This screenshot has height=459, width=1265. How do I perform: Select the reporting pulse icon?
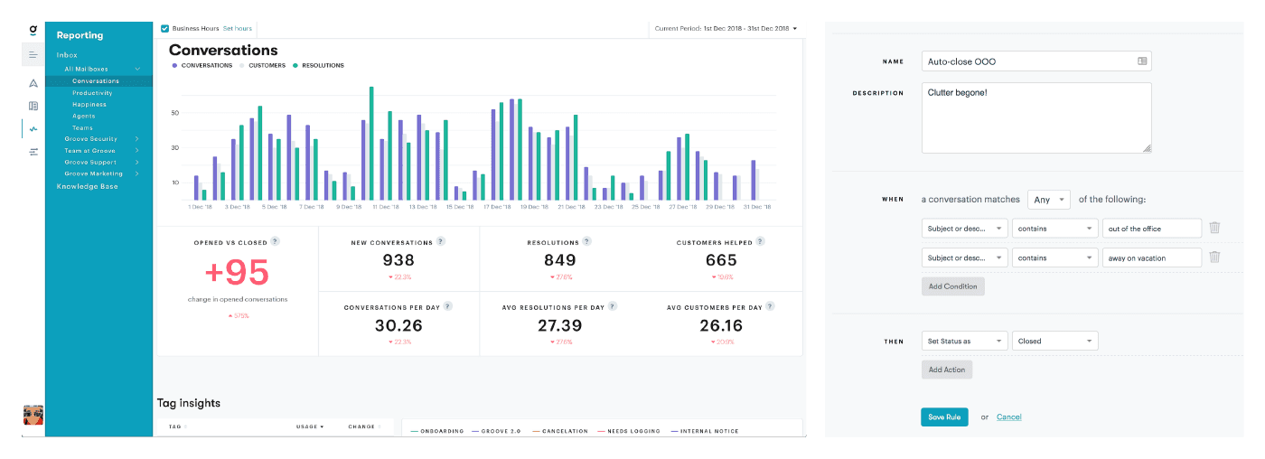click(33, 129)
